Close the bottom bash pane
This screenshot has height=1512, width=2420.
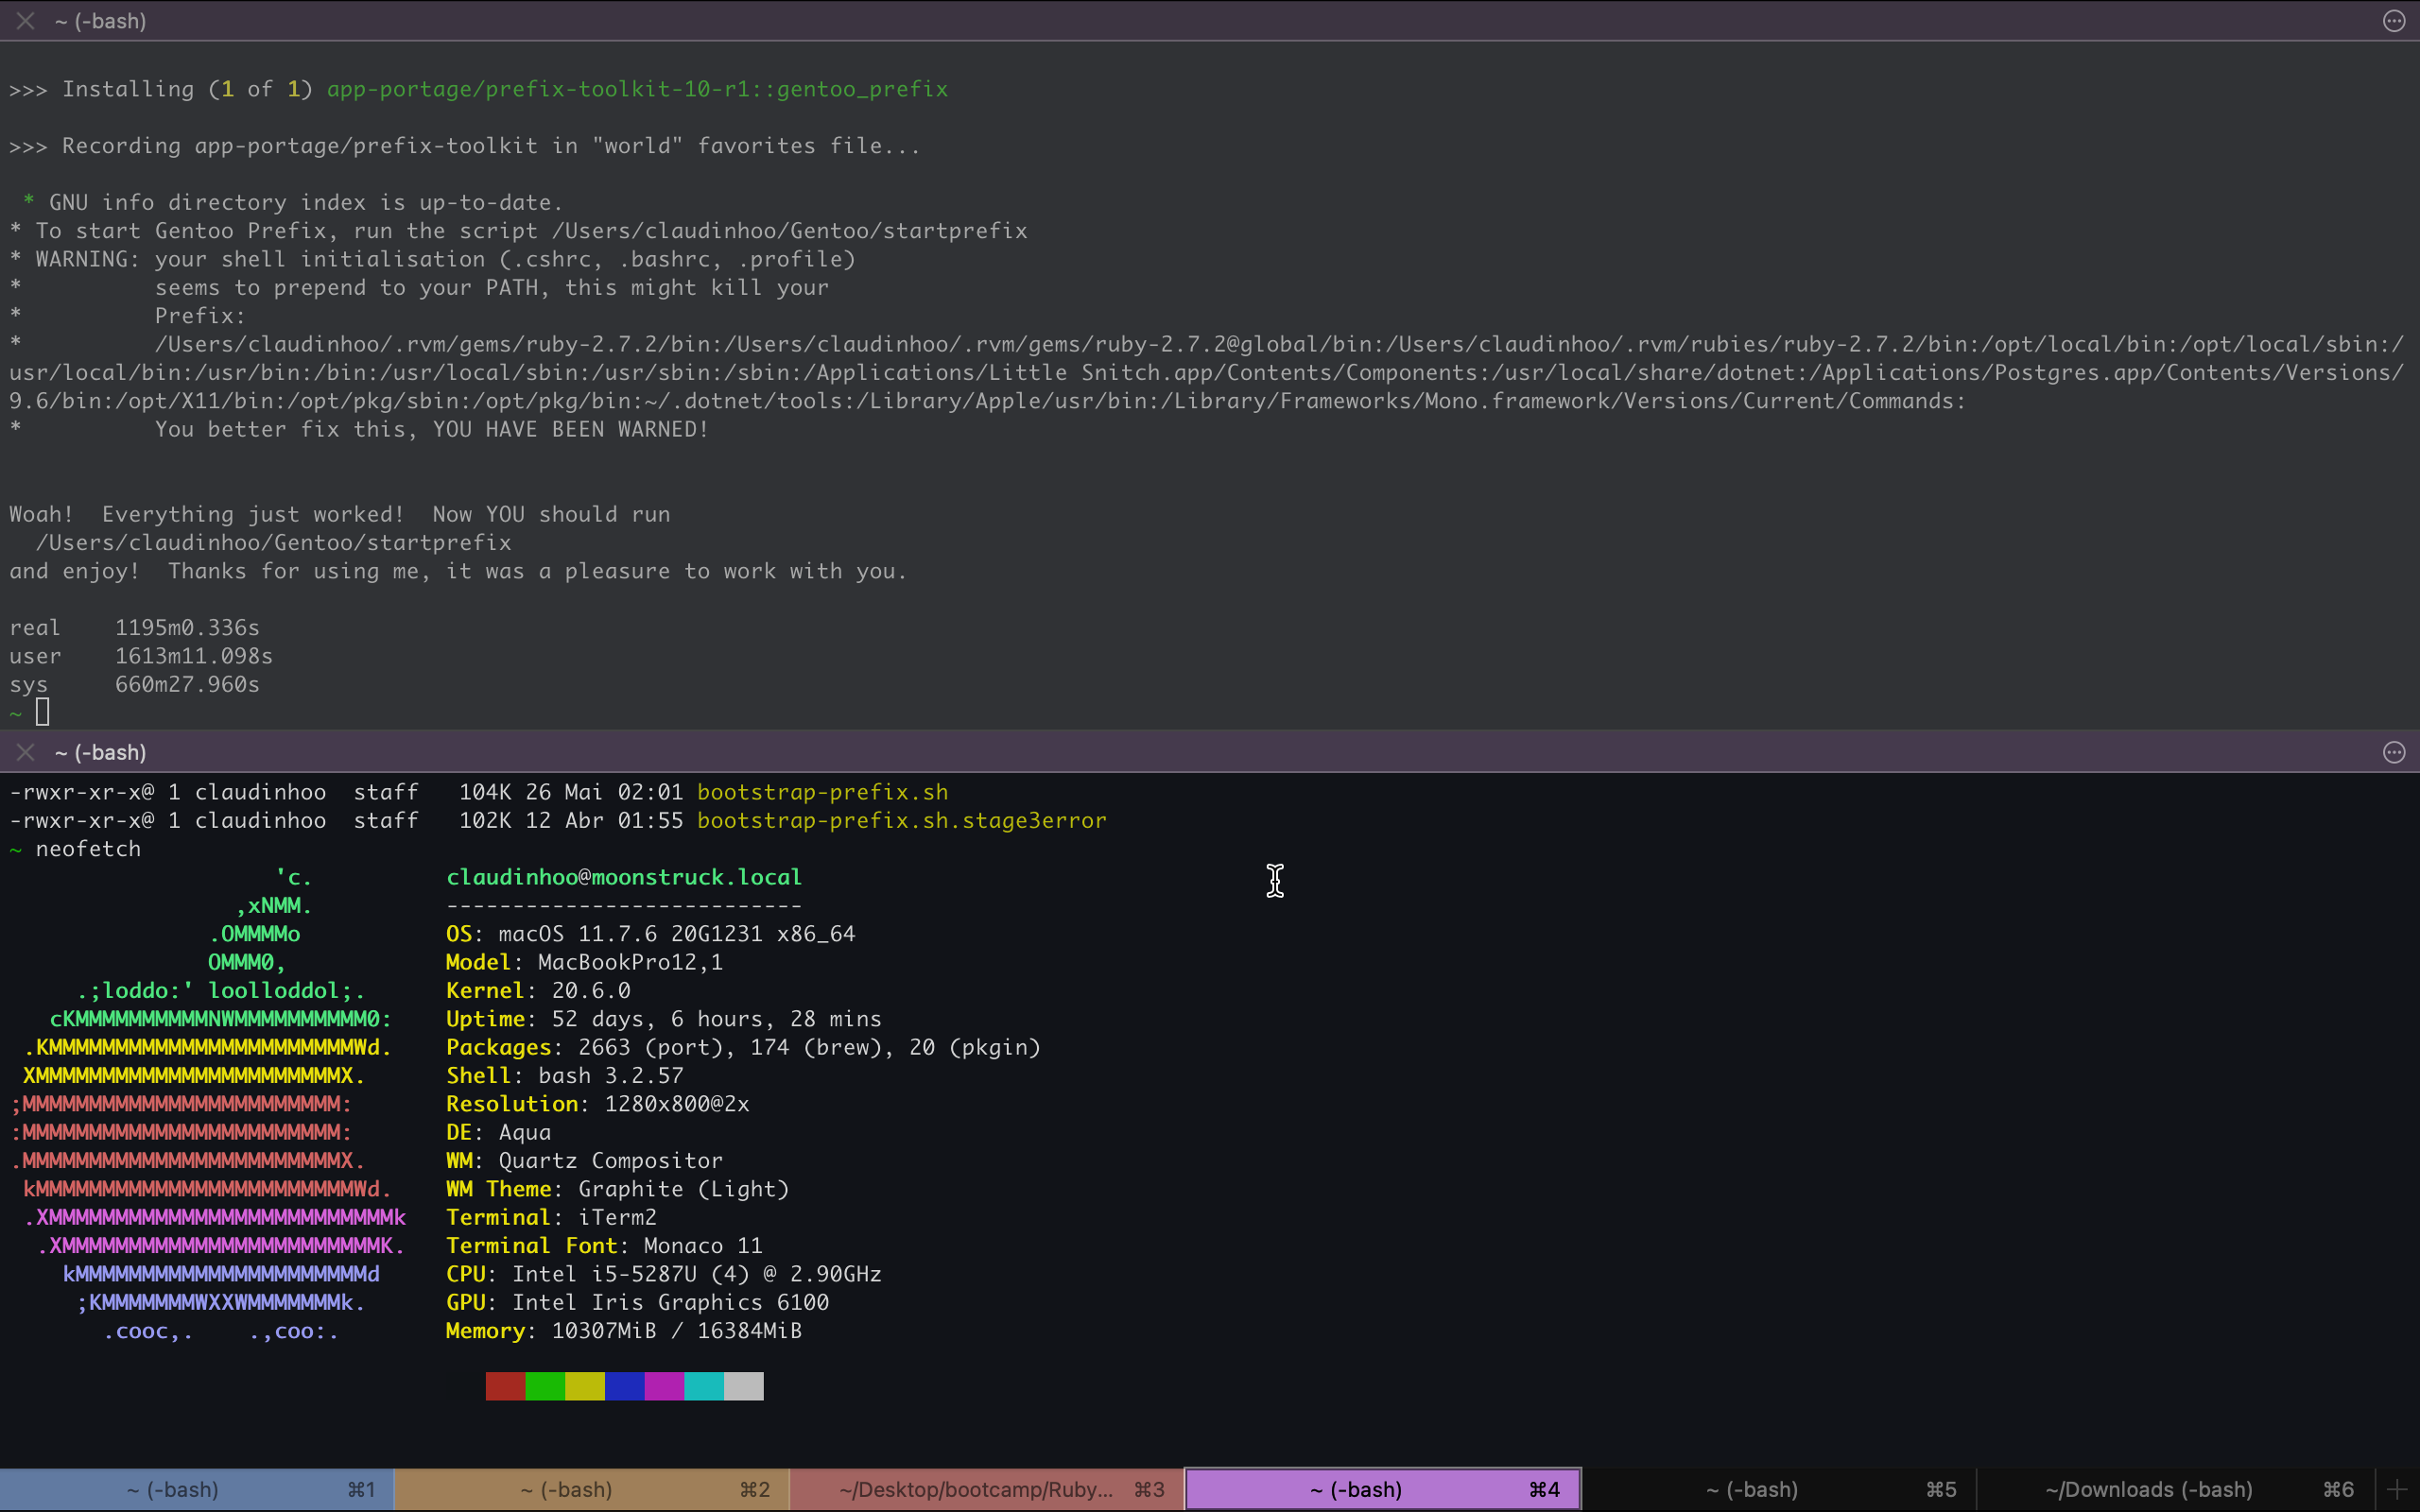(x=26, y=752)
